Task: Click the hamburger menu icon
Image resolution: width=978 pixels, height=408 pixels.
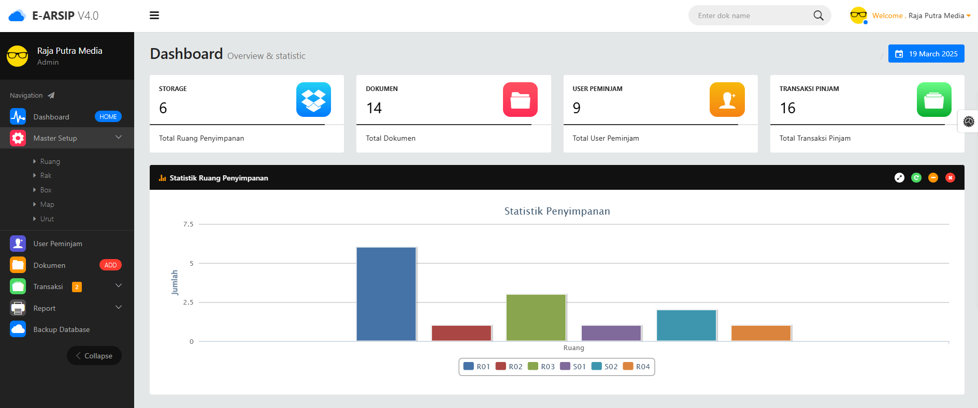Action: point(154,16)
